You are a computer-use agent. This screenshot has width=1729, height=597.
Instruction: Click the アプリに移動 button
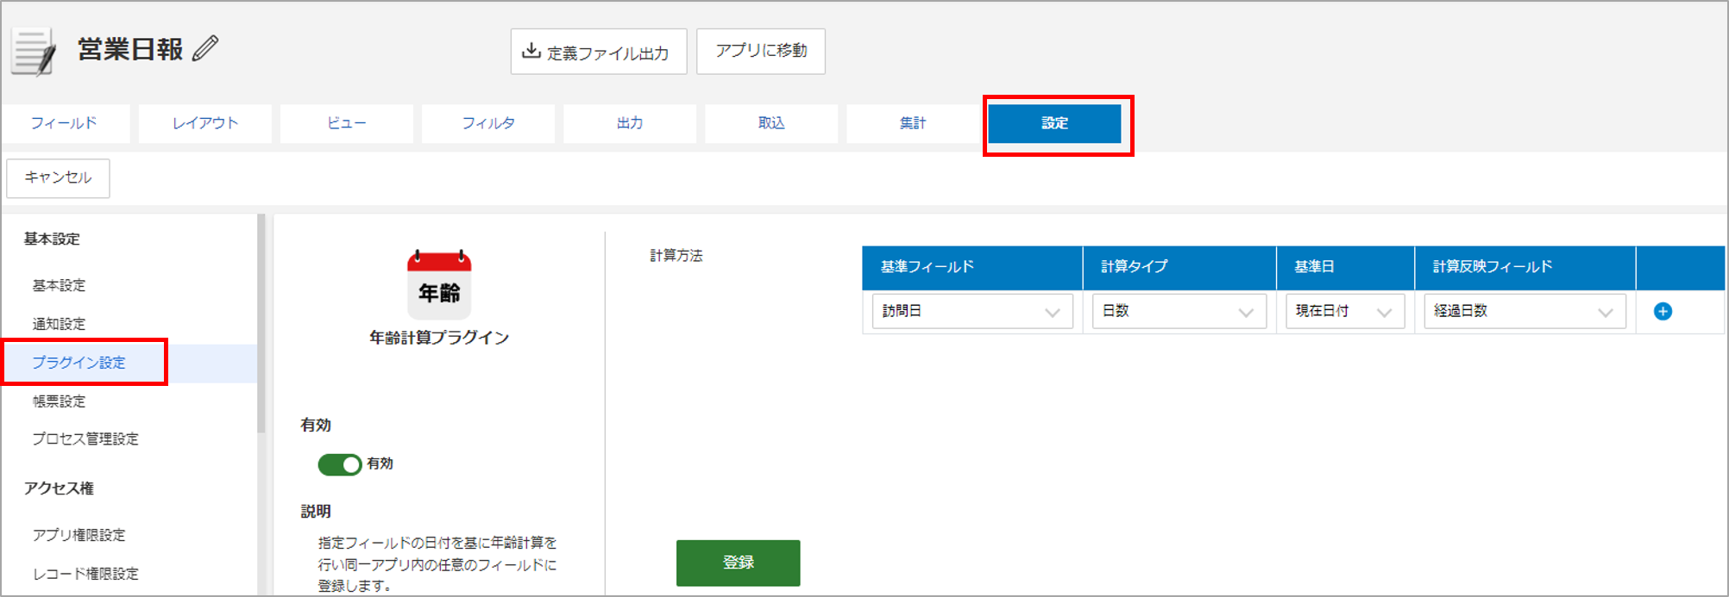[x=761, y=52]
